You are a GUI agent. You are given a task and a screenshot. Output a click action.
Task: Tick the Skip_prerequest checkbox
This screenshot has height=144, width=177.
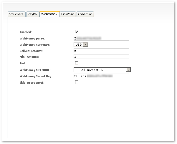click(x=77, y=82)
